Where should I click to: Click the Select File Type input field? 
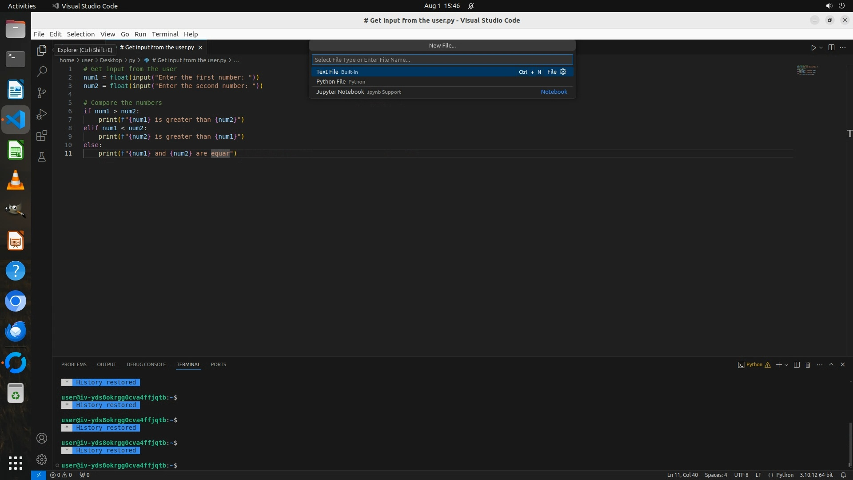(x=442, y=60)
